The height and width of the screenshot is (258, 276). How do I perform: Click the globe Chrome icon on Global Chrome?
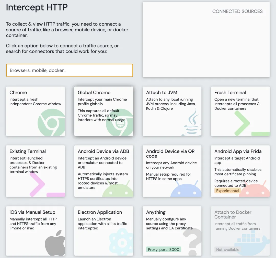point(120,124)
